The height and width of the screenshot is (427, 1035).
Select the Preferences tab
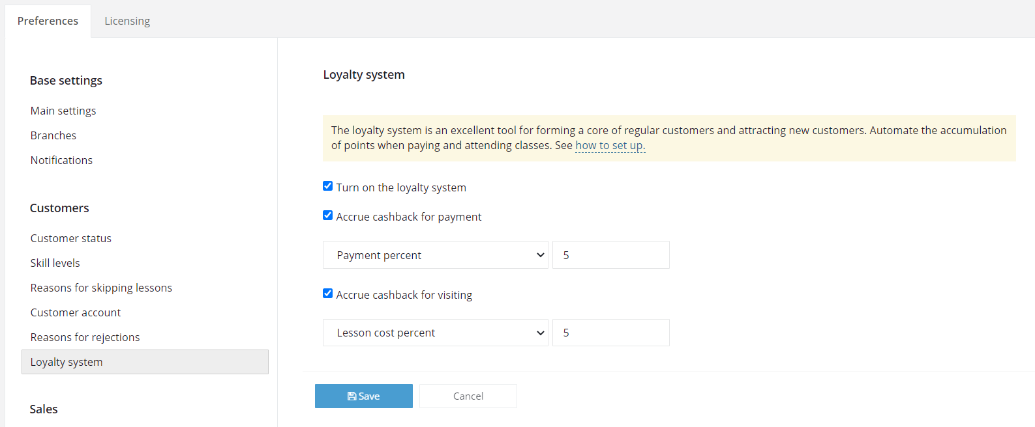click(x=48, y=21)
